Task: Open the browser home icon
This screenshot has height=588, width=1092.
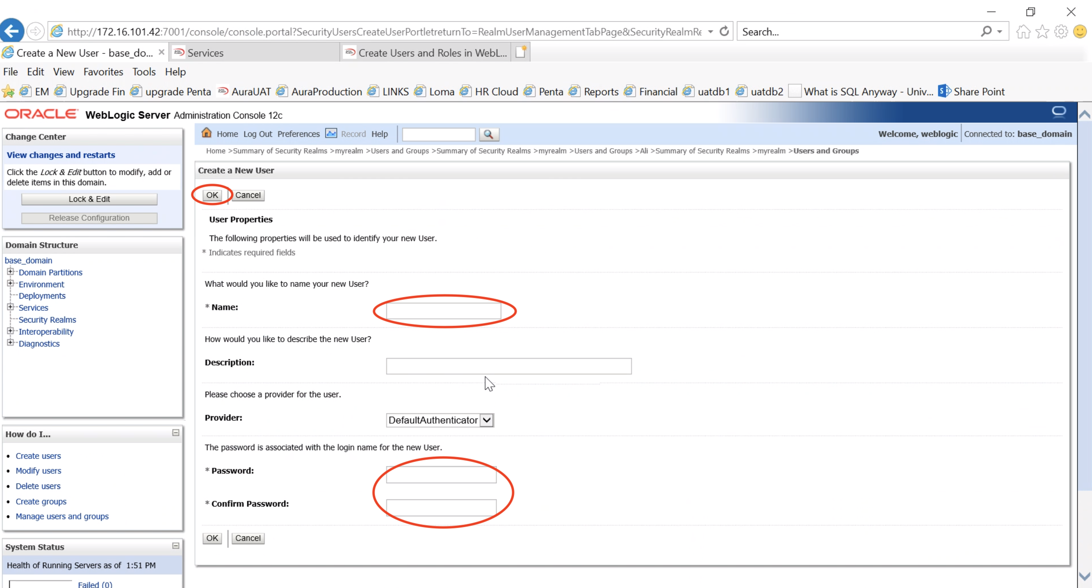Action: pyautogui.click(x=1023, y=32)
